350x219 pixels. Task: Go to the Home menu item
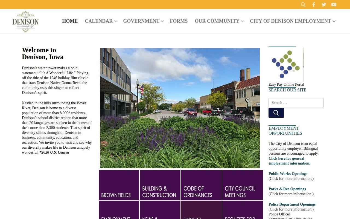tap(70, 21)
